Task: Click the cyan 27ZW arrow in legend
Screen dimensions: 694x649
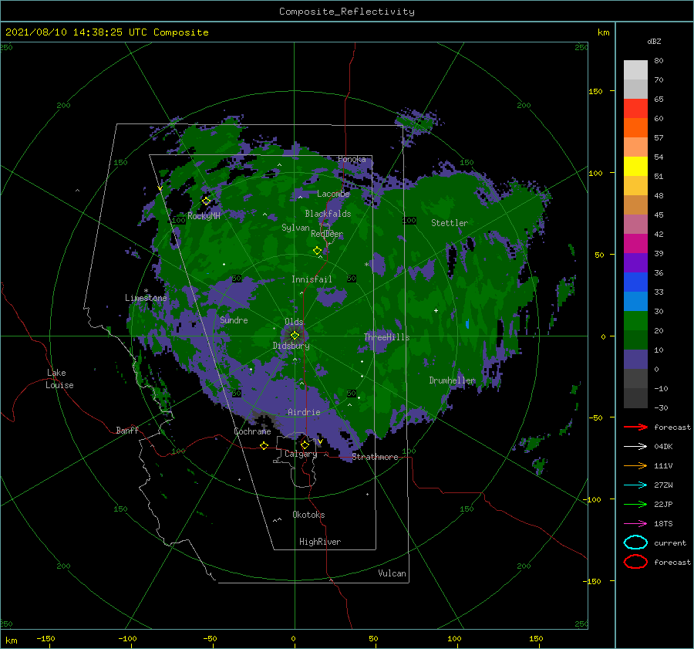Action: [x=635, y=485]
